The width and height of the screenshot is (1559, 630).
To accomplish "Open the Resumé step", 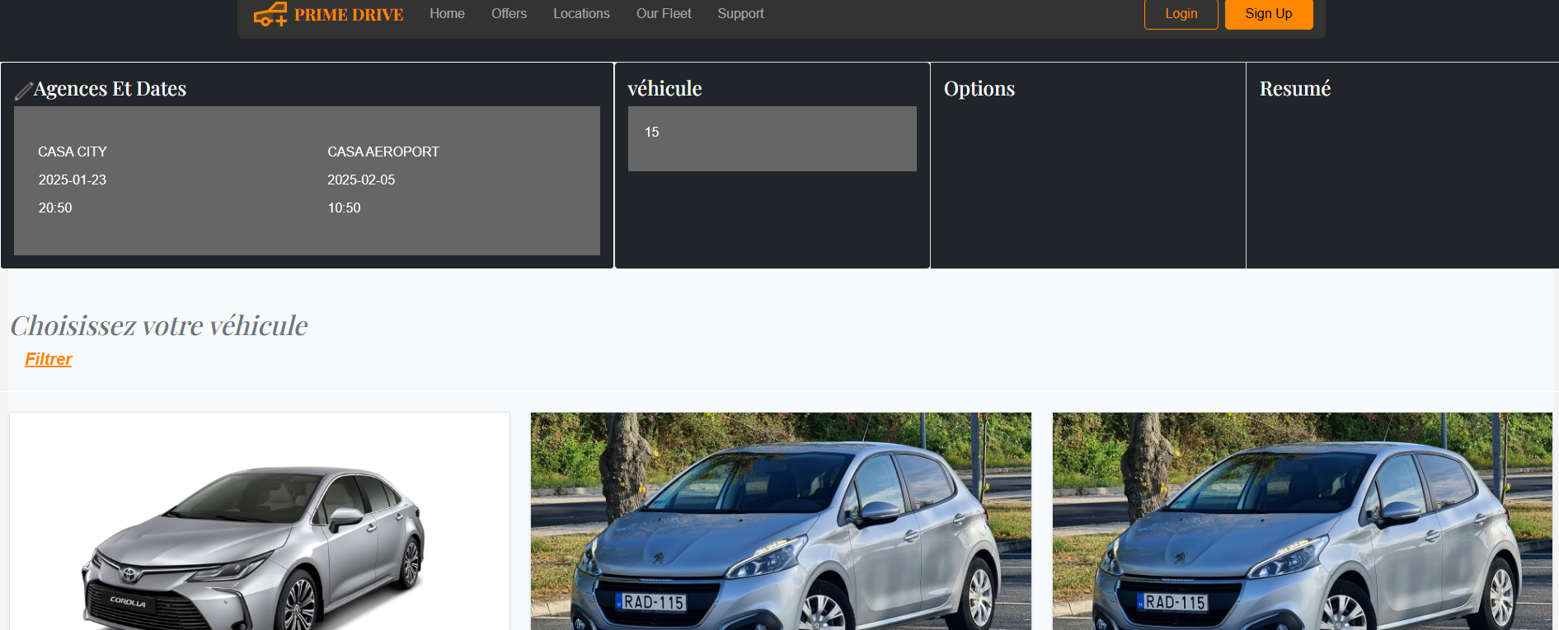I will pyautogui.click(x=1294, y=89).
